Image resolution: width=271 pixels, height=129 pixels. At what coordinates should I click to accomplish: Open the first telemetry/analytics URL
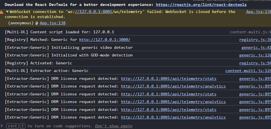173,86
